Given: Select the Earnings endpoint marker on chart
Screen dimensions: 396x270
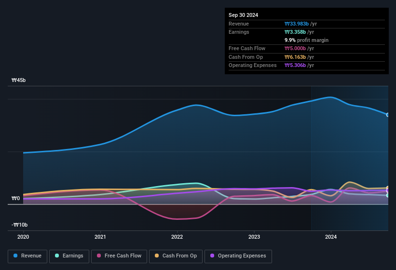Looking at the screenshot, I should coord(388,195).
